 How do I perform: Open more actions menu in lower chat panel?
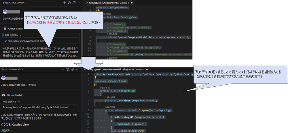pyautogui.click(x=77, y=69)
